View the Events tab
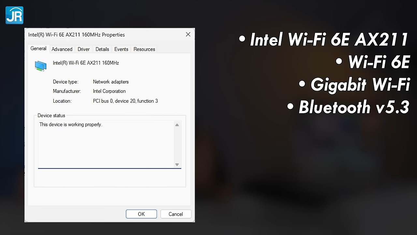This screenshot has height=235, width=417. (x=121, y=49)
